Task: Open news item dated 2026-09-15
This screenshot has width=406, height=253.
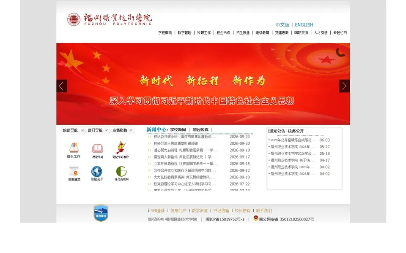Action: 185,164
